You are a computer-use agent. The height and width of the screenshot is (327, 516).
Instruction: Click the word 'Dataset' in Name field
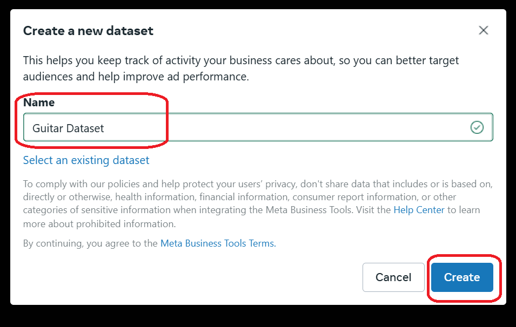click(x=85, y=128)
